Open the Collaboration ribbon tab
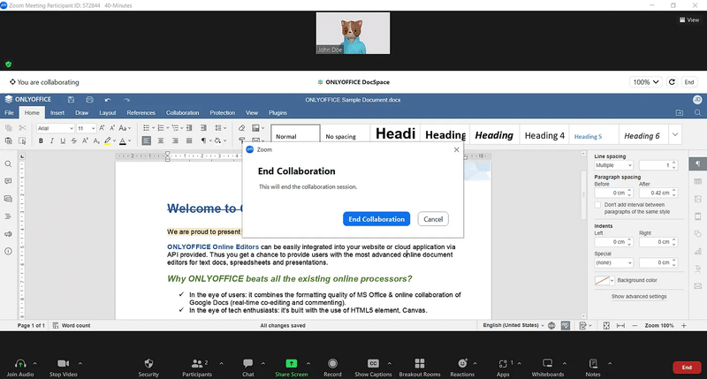 (x=182, y=113)
